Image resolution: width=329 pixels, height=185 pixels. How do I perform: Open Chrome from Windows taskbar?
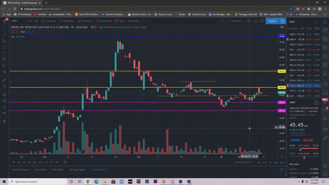point(88,181)
